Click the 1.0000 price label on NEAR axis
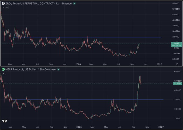This screenshot has width=183, height=130. coord(178,118)
